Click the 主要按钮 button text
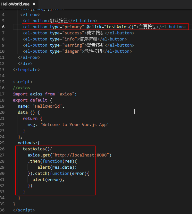The width and height of the screenshot is (192, 214). (x=148, y=27)
